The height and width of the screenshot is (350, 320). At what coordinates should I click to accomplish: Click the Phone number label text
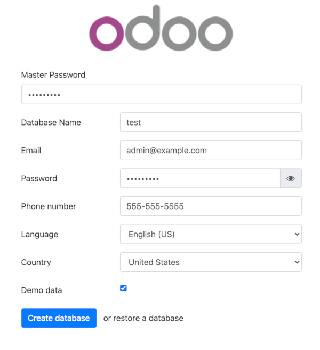pos(49,206)
